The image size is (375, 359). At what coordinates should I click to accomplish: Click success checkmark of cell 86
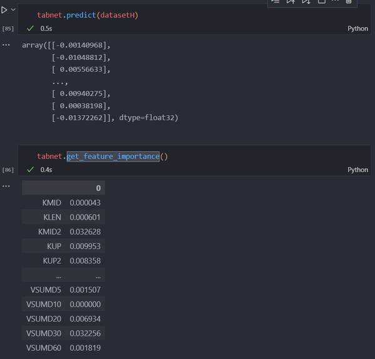tap(30, 169)
